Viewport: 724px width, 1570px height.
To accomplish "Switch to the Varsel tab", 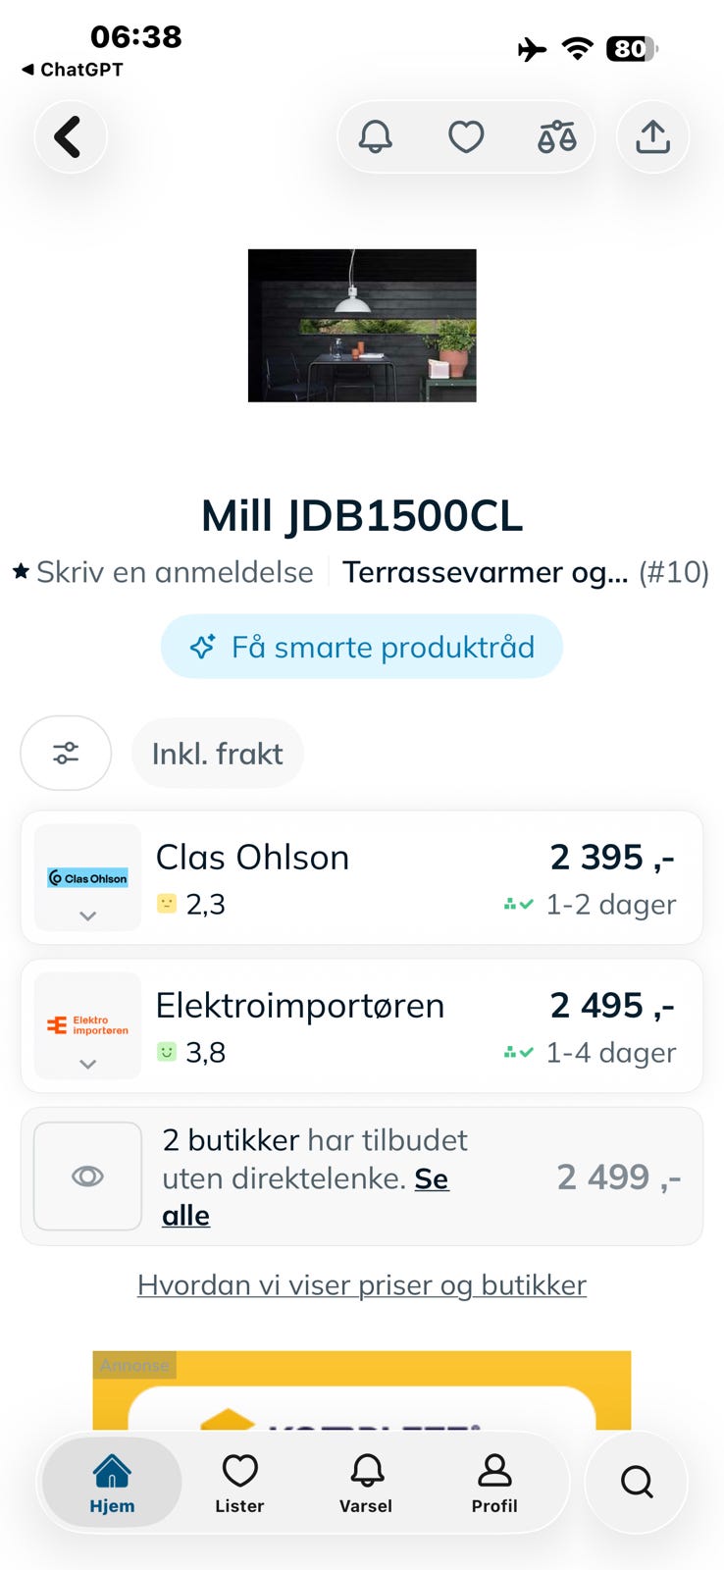I will pos(366,1483).
